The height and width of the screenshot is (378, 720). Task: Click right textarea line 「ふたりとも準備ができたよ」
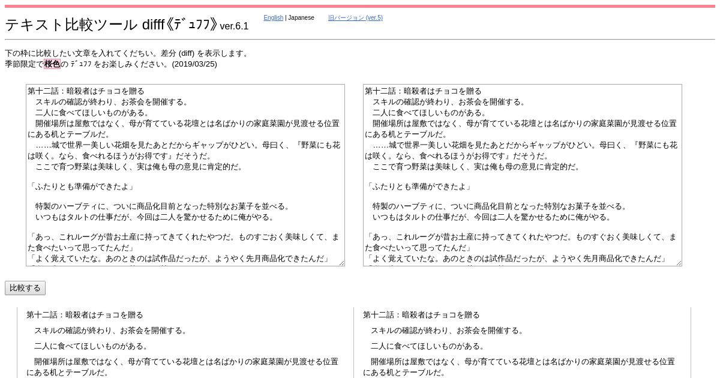pyautogui.click(x=418, y=187)
